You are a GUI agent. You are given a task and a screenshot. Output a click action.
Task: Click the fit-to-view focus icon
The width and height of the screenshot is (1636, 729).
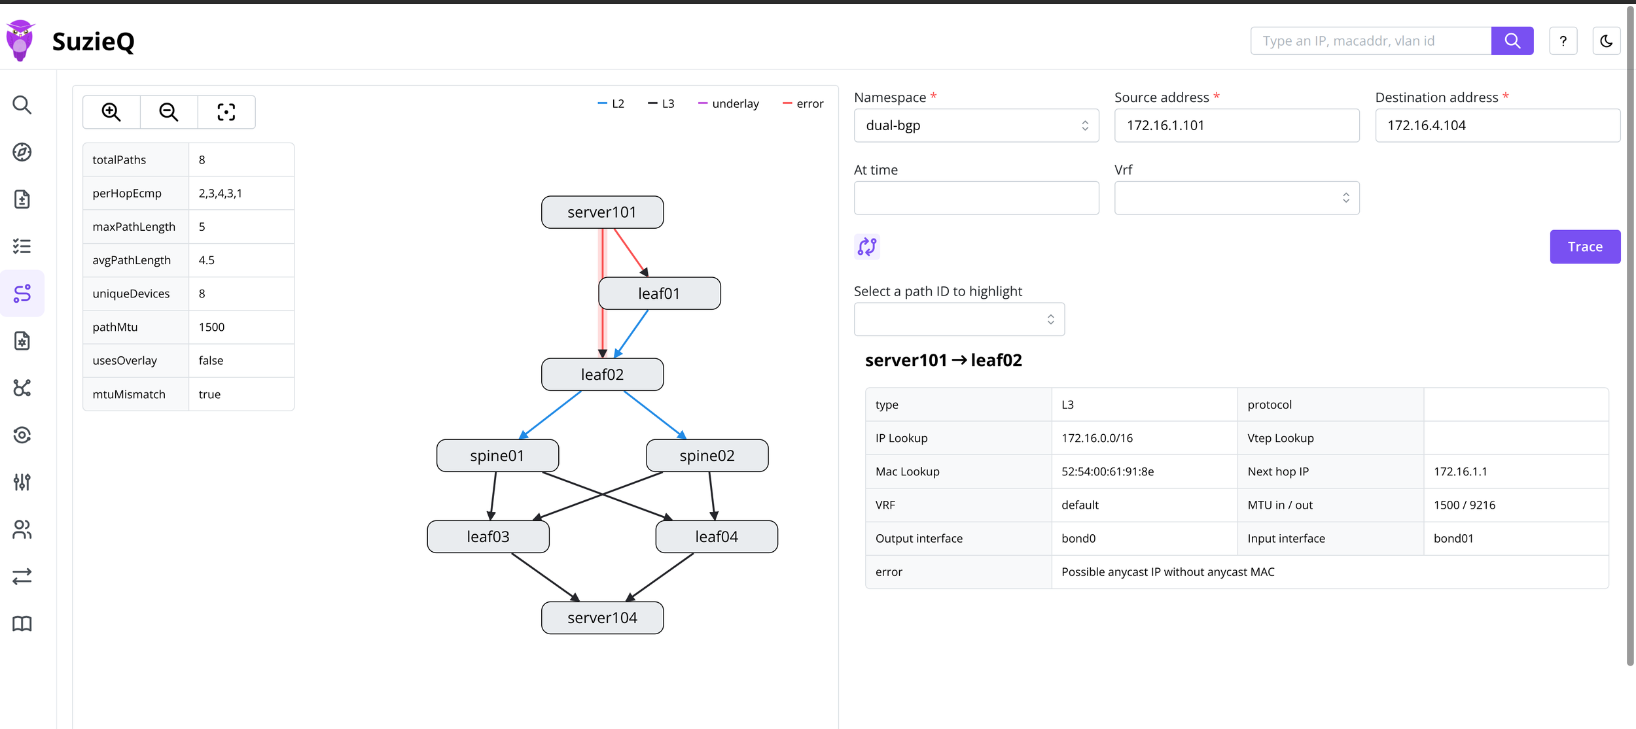[226, 112]
